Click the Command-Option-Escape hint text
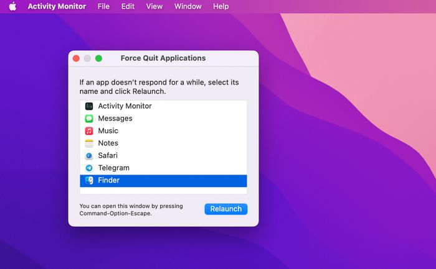The width and height of the screenshot is (436, 269). point(131,209)
